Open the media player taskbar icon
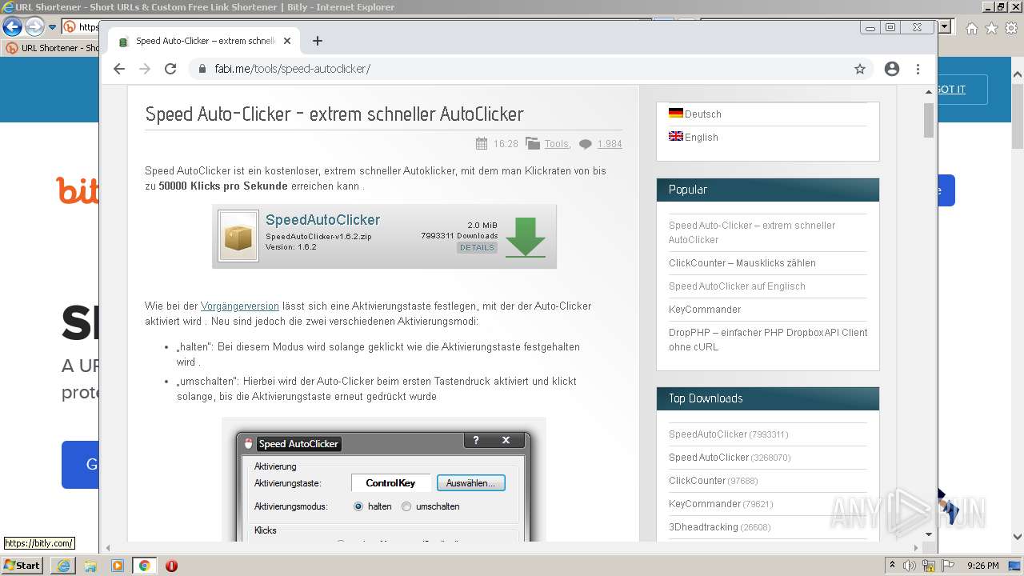1024x576 pixels. [118, 566]
